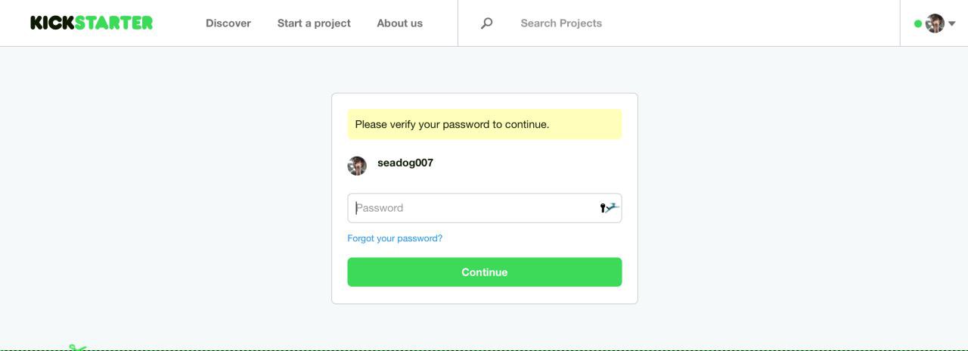Viewport: 968px width, 351px height.
Task: Click the key autofill icon in Password field
Action: 608,208
